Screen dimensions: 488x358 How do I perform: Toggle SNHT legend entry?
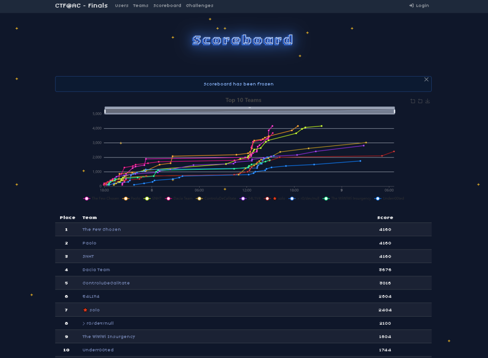(x=147, y=198)
